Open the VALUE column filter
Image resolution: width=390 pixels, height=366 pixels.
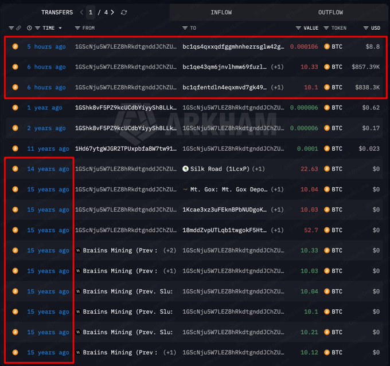pos(298,28)
